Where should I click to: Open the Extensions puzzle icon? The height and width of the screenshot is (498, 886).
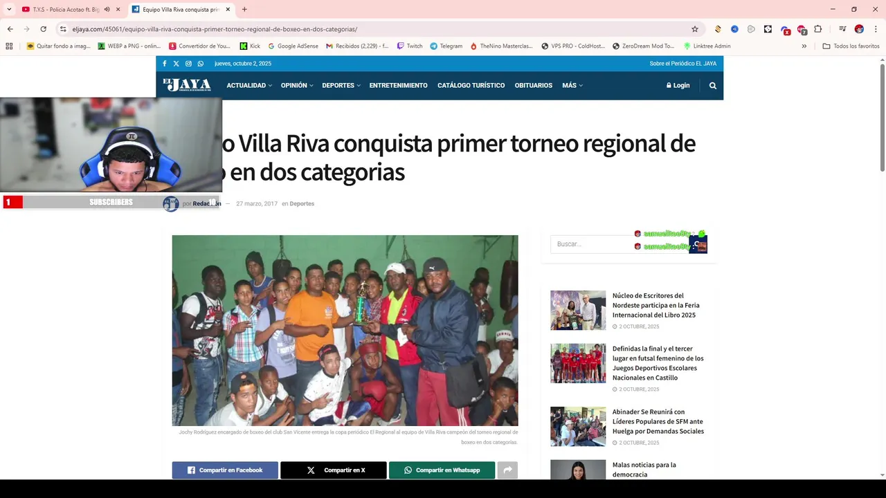[818, 29]
